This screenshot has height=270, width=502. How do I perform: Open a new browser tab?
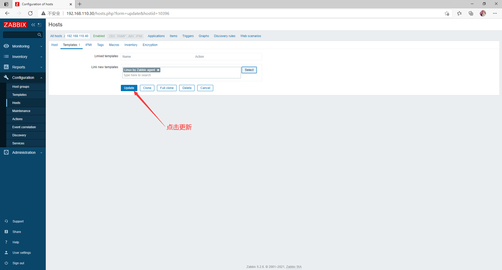click(80, 4)
